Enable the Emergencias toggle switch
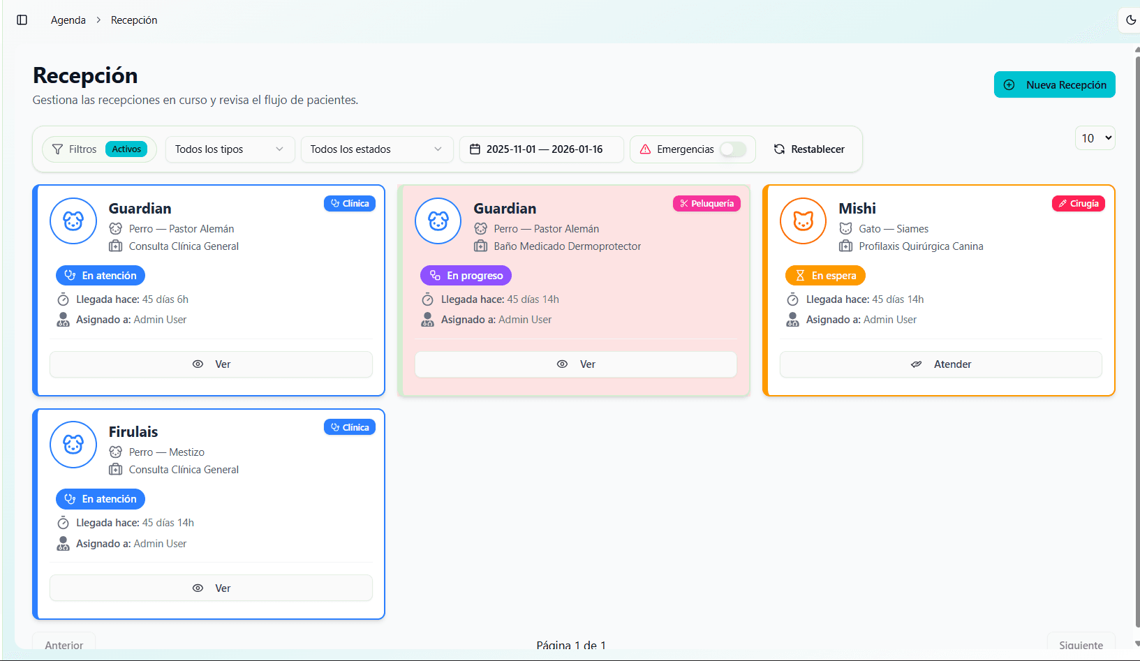Screen dimensions: 1140x661 coord(733,149)
